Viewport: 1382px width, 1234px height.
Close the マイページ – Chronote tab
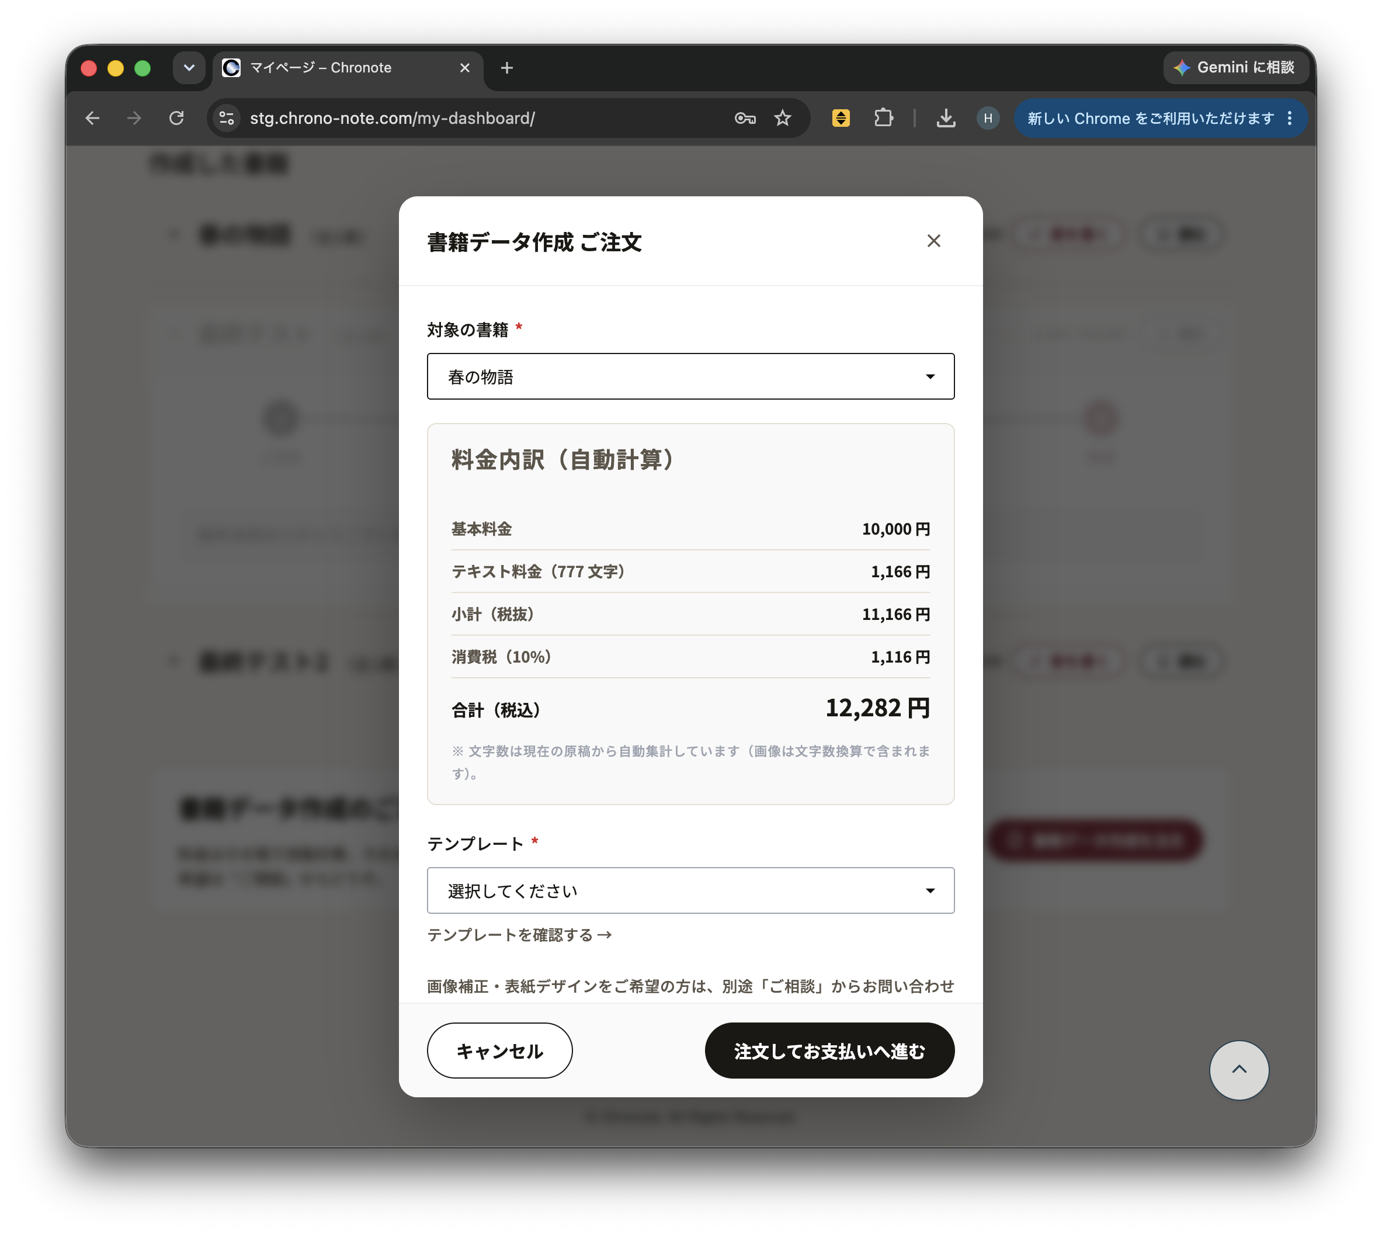(465, 68)
